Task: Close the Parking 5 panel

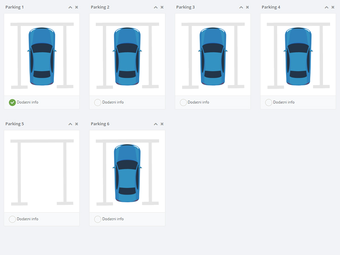Action: tap(76, 124)
